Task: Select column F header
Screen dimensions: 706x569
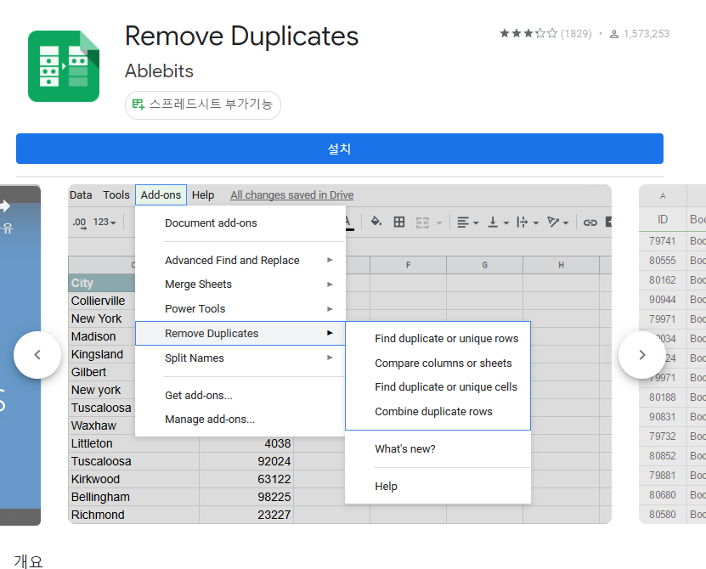Action: 408,265
